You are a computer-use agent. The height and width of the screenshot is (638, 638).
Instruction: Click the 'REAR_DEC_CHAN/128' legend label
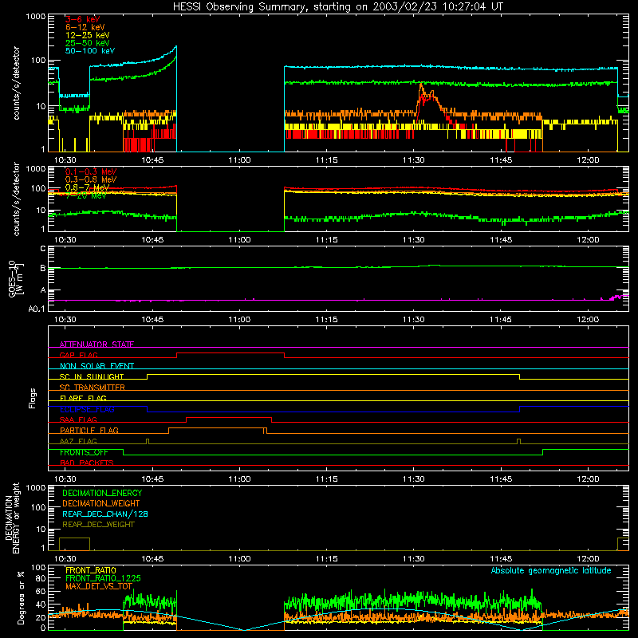(105, 514)
